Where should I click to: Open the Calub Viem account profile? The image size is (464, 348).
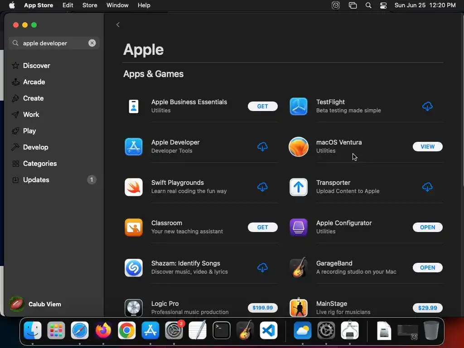35,304
